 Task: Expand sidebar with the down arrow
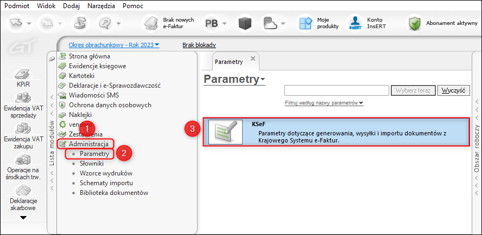click(x=23, y=218)
